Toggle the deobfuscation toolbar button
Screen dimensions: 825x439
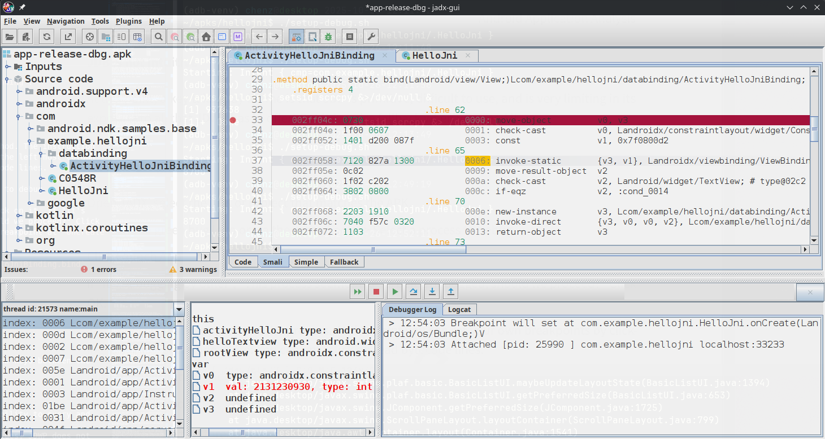[x=296, y=37]
